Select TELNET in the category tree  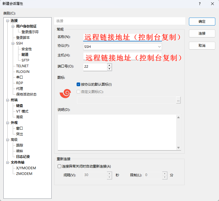click(x=22, y=66)
